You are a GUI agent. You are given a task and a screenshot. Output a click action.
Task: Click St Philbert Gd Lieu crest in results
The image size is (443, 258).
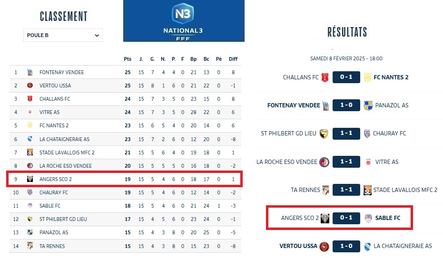324,134
